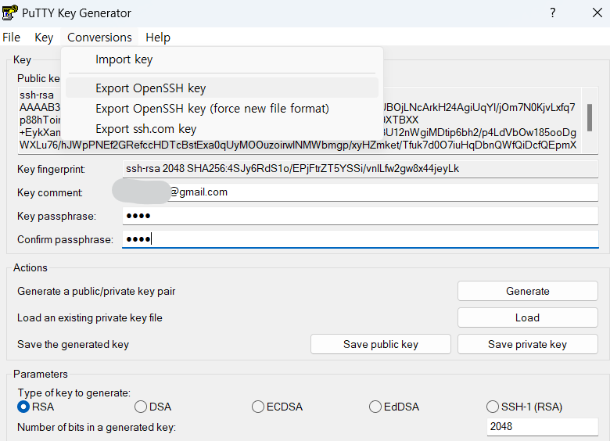
Task: Click the 'Number of bits in a generated key:' label
Action: 96,427
